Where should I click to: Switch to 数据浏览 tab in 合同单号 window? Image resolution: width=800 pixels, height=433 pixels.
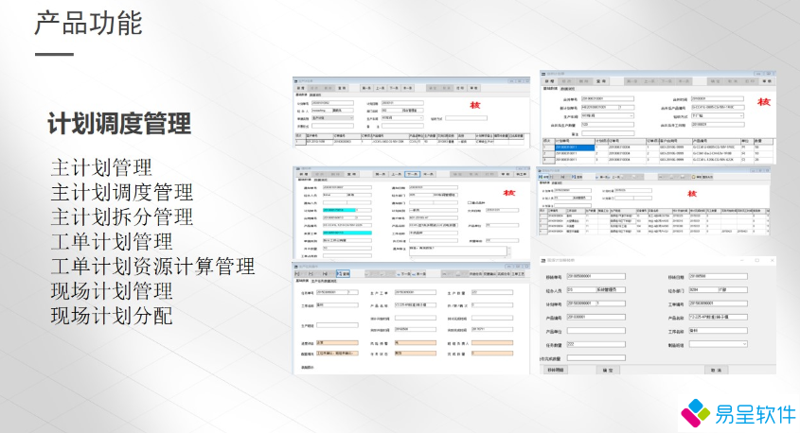tap(568, 89)
